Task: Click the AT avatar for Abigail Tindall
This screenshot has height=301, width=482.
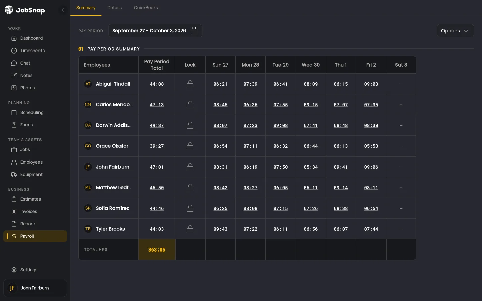Action: [88, 84]
